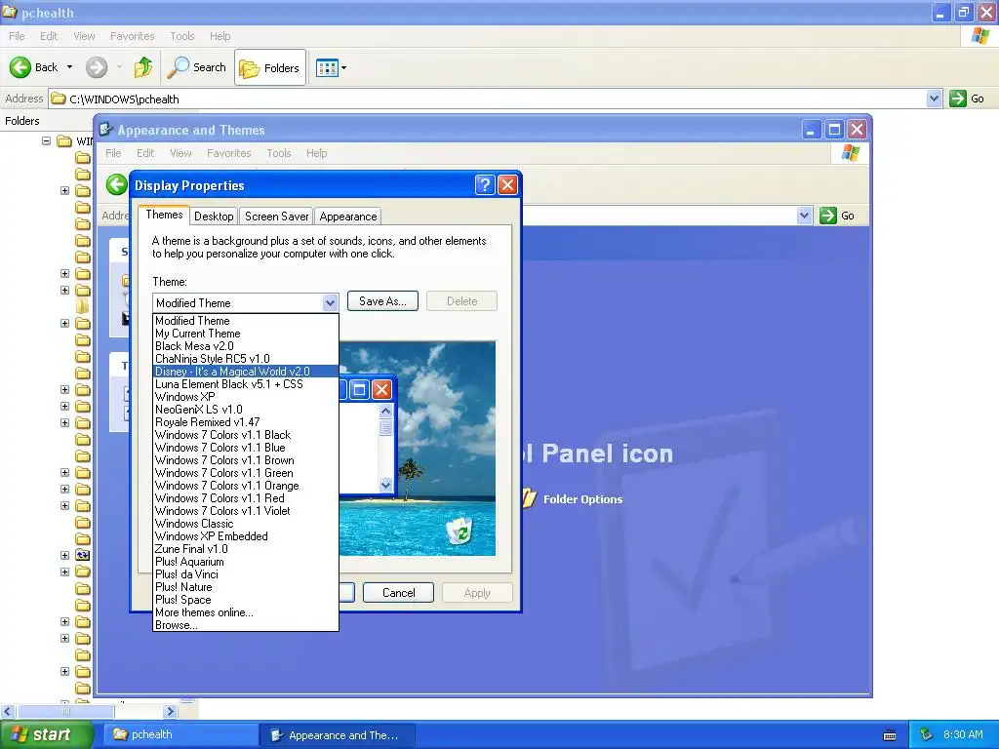This screenshot has height=749, width=999.
Task: Open the Help menu in pchealth window
Action: tap(220, 36)
